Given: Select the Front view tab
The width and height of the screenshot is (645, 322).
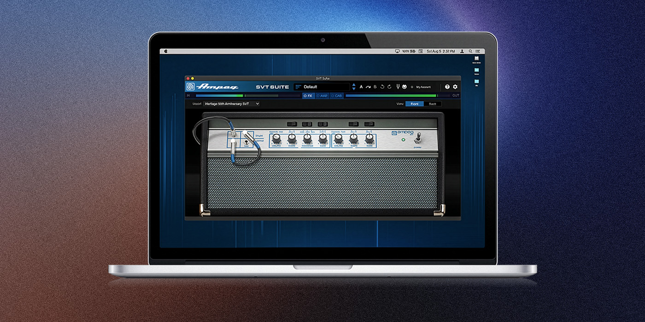Looking at the screenshot, I should (415, 104).
